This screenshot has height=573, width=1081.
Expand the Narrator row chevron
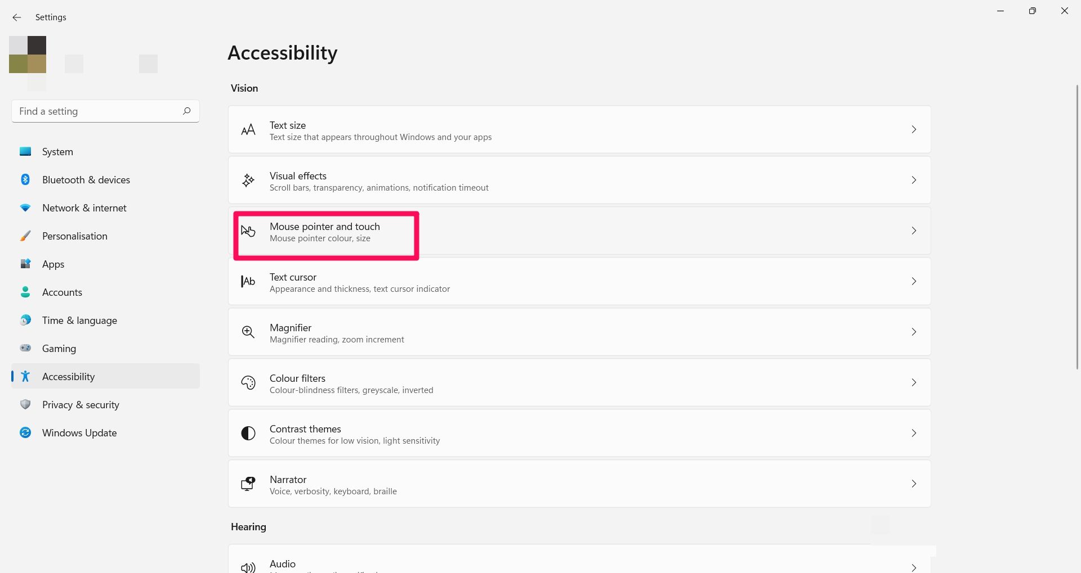point(914,484)
